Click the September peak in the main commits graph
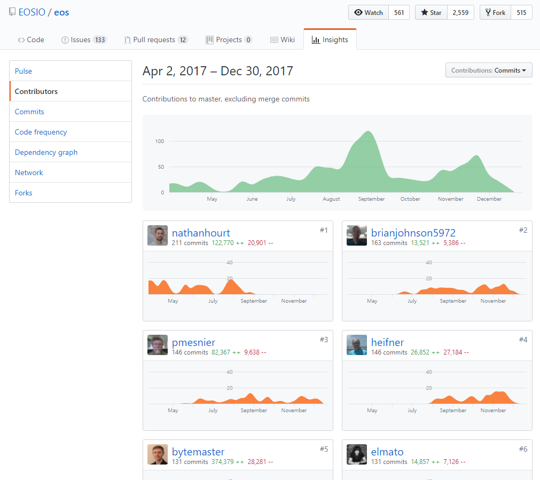This screenshot has width=540, height=480. (369, 132)
